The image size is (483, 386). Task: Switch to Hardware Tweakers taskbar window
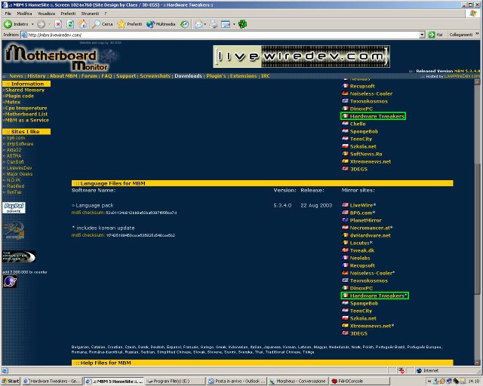click(52, 381)
